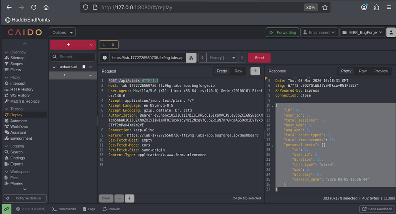The image size is (396, 214).
Task: Click the help icon before the URL field
Action: point(105,58)
